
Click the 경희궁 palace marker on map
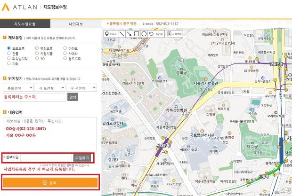point(182,72)
